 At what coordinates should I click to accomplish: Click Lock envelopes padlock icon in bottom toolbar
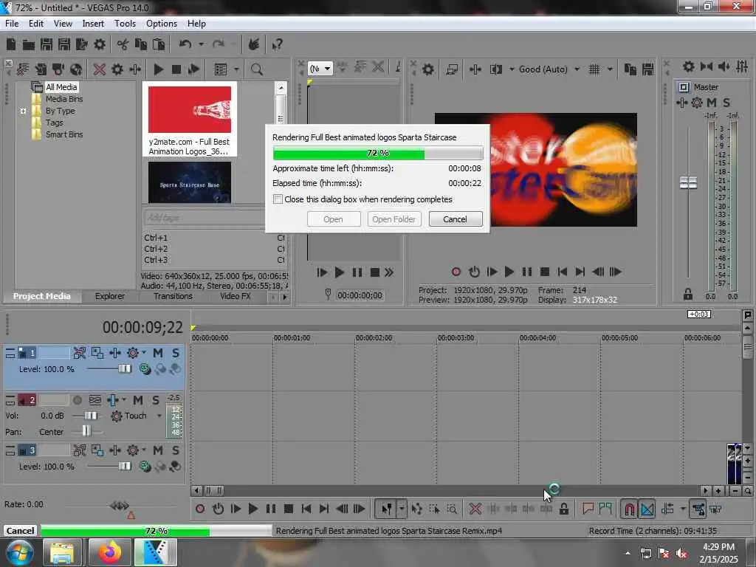(x=563, y=509)
